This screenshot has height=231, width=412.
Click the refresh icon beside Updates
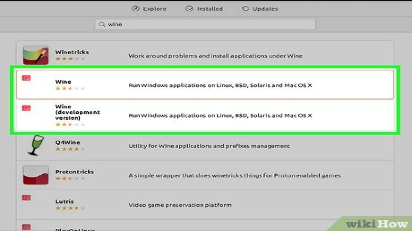pyautogui.click(x=246, y=9)
